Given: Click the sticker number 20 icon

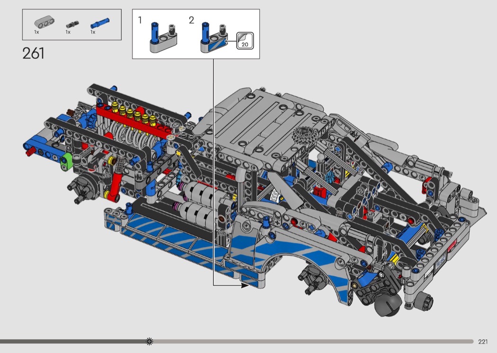Looking at the screenshot, I should [x=245, y=41].
